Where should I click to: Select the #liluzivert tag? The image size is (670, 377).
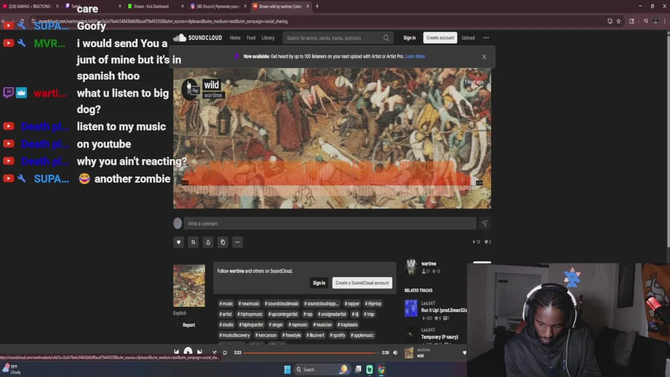[x=316, y=335]
